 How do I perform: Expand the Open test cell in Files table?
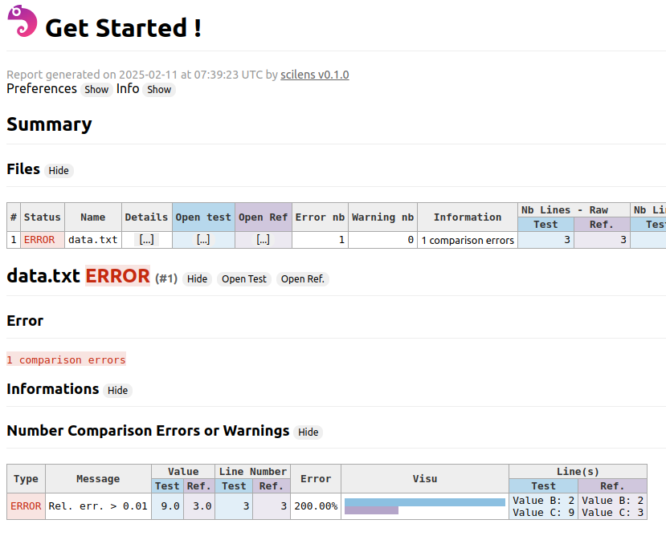(x=202, y=239)
